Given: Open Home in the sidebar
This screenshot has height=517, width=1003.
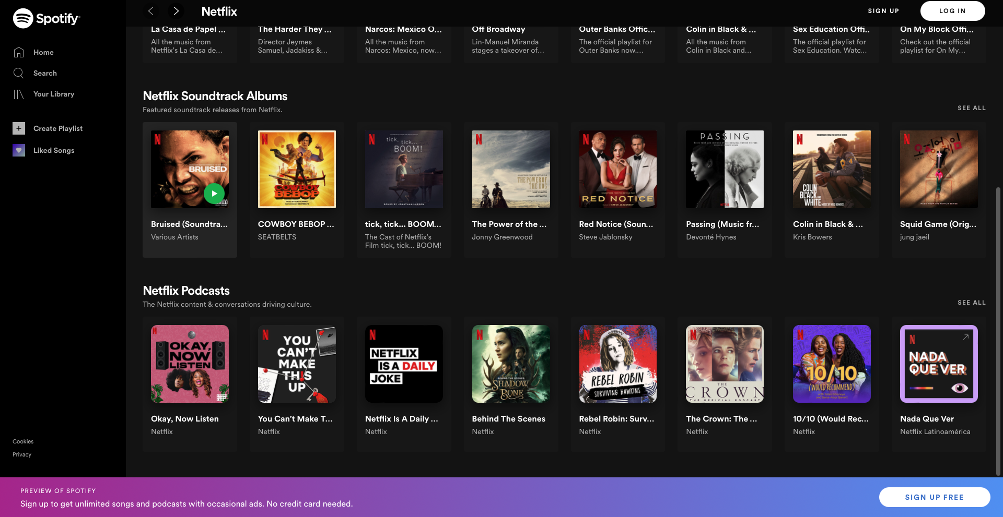Looking at the screenshot, I should coord(43,52).
